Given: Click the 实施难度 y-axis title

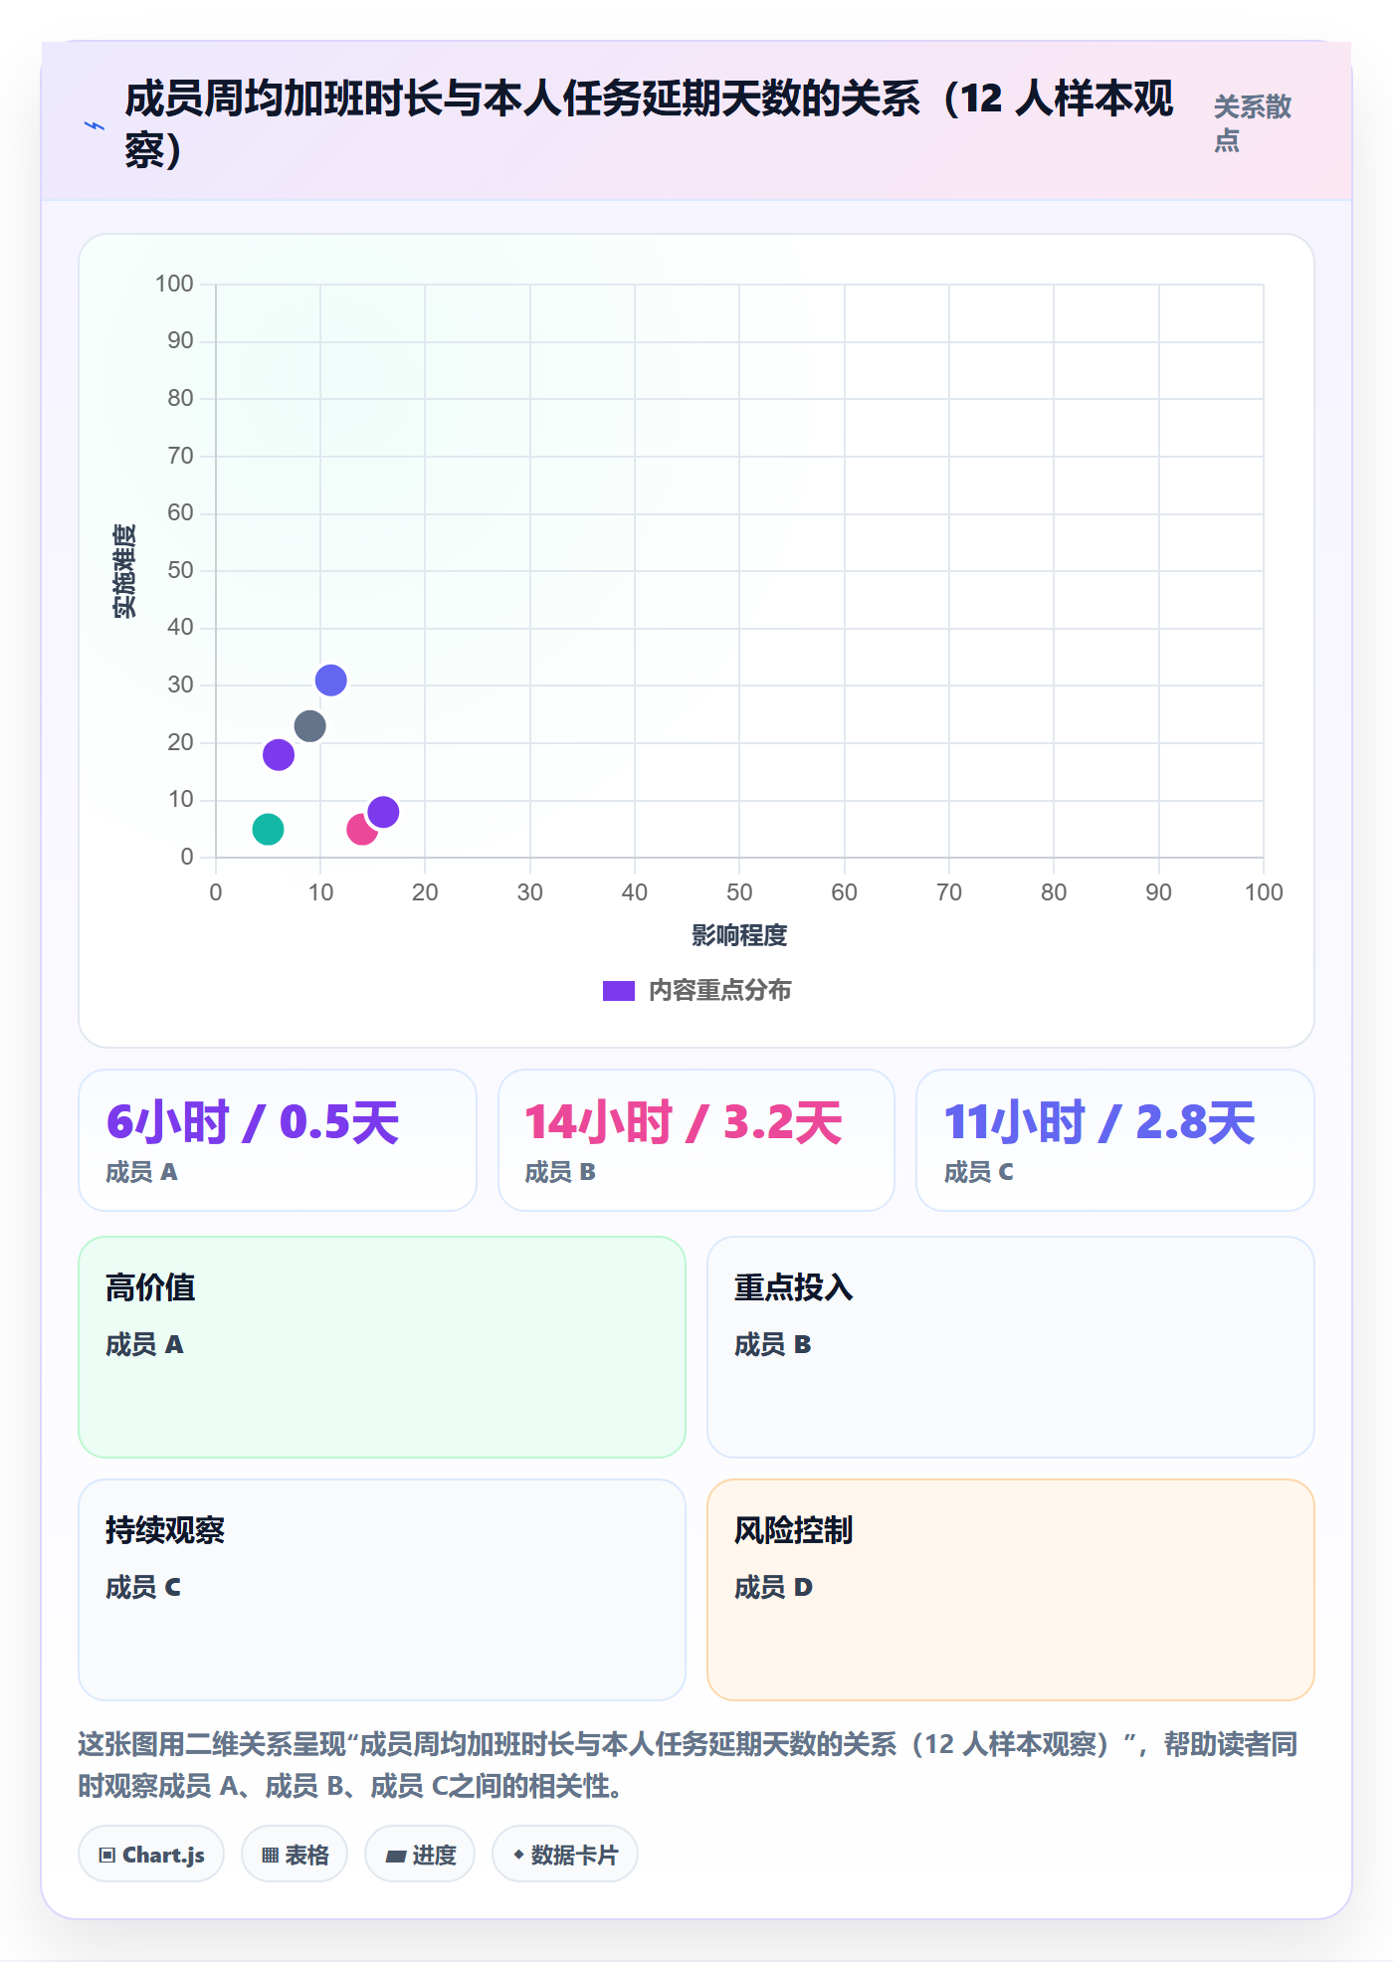Looking at the screenshot, I should pyautogui.click(x=124, y=571).
